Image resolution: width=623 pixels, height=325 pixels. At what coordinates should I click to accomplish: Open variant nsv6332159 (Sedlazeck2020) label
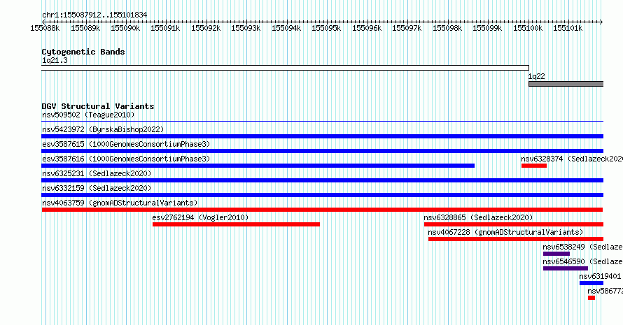[x=97, y=188]
